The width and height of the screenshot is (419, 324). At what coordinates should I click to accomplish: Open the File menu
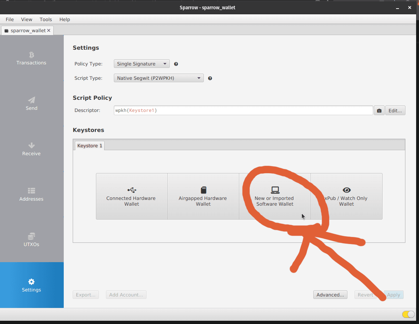pos(10,19)
